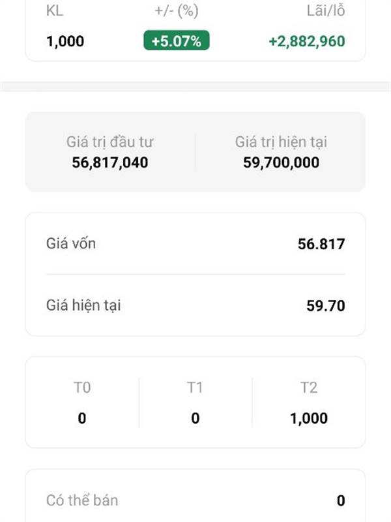391x522 pixels.
Task: Tap the green +5.07% percentage badge
Action: coord(176,41)
